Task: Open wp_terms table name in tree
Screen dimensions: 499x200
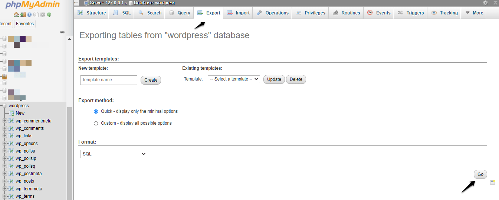Action: [x=25, y=196]
